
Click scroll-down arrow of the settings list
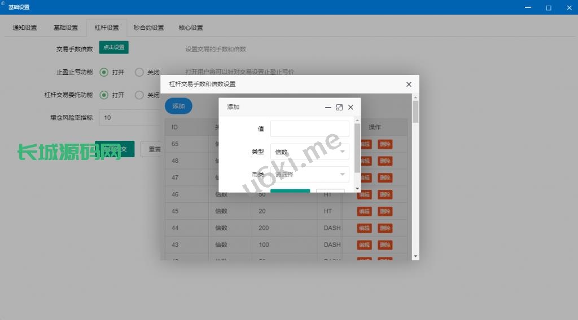coord(415,256)
